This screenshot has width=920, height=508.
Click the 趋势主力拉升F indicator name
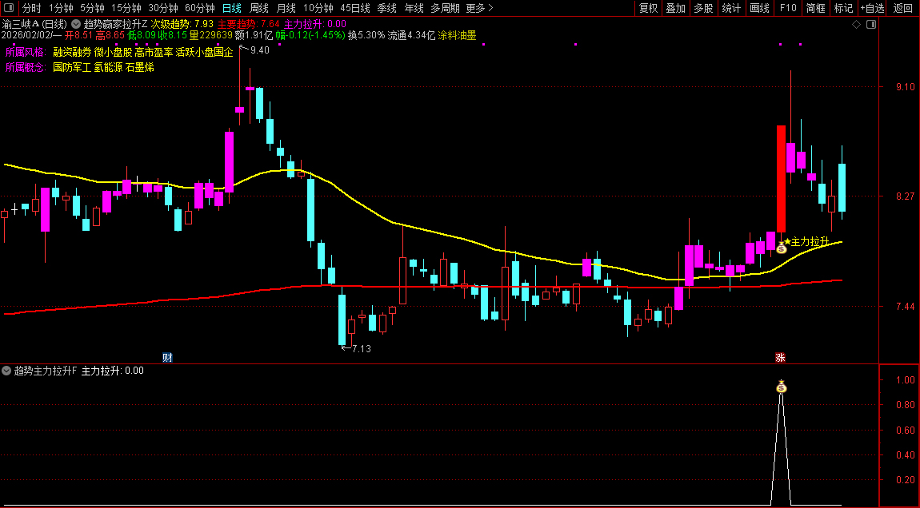point(46,371)
